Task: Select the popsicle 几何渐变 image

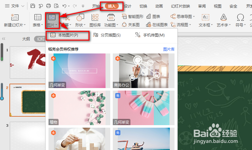Action: pos(144,108)
